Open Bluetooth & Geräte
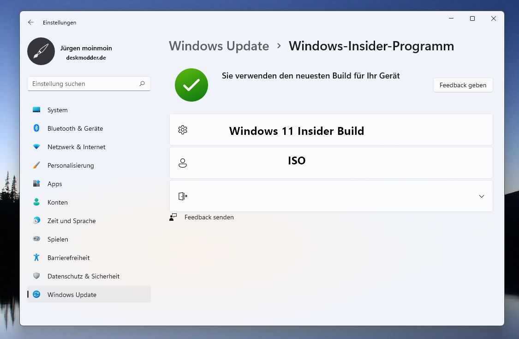This screenshot has height=339, width=519. (89, 128)
